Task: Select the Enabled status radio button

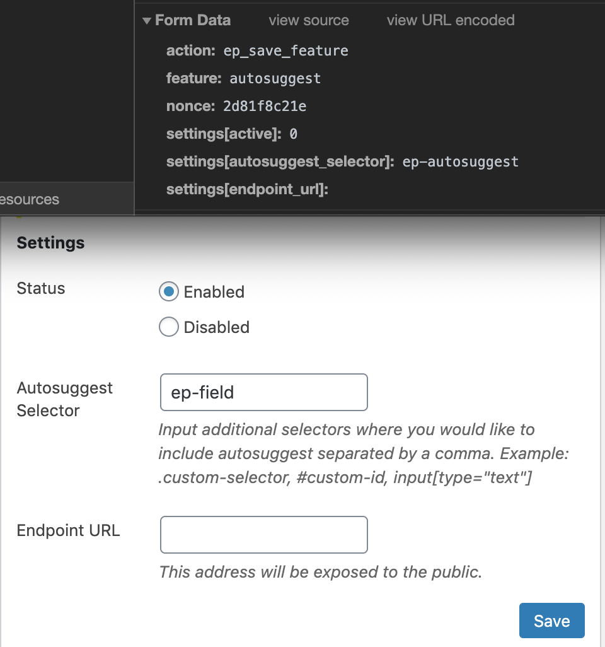Action: coord(168,292)
